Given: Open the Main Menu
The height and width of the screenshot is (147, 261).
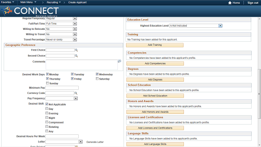Looking at the screenshot, I should [28, 2].
